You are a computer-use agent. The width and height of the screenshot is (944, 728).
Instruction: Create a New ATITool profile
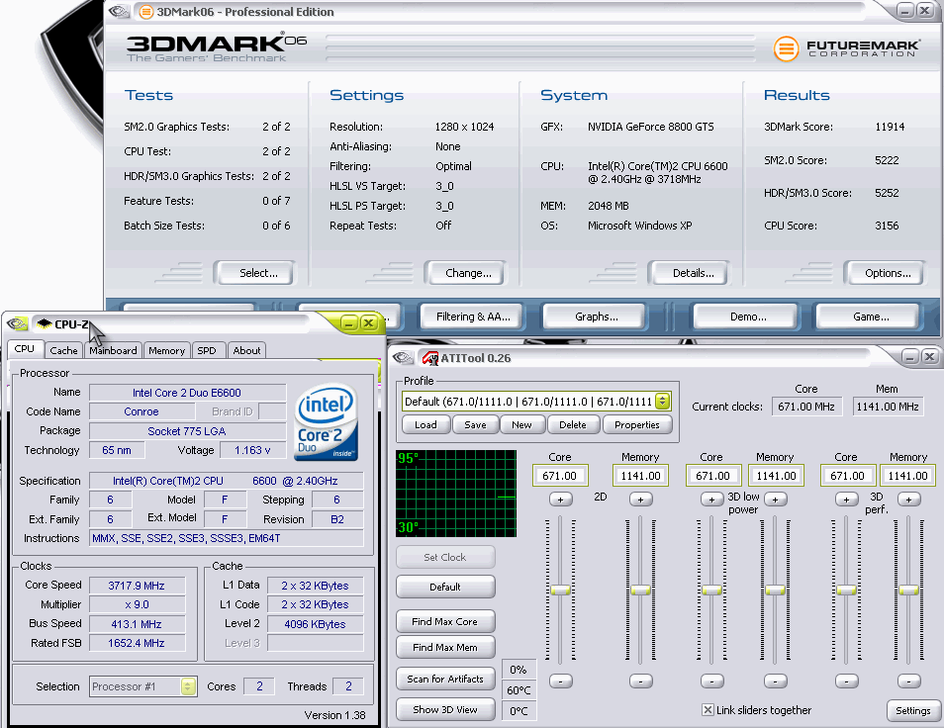click(x=521, y=424)
